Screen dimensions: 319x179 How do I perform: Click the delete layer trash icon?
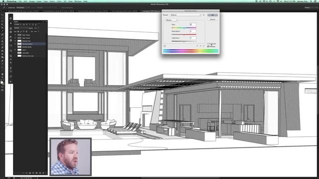click(43, 173)
